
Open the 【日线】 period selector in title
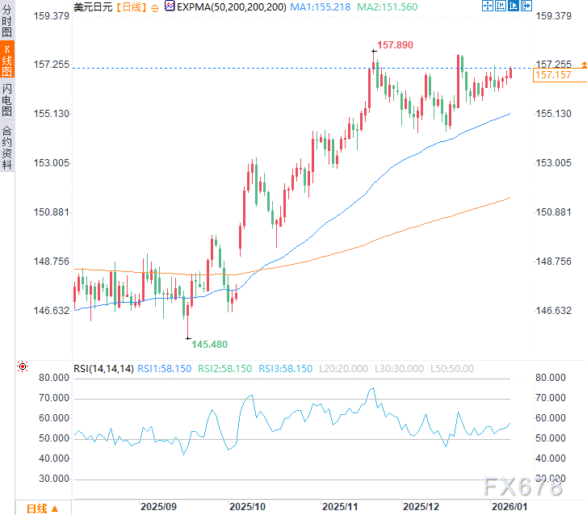[x=131, y=7]
